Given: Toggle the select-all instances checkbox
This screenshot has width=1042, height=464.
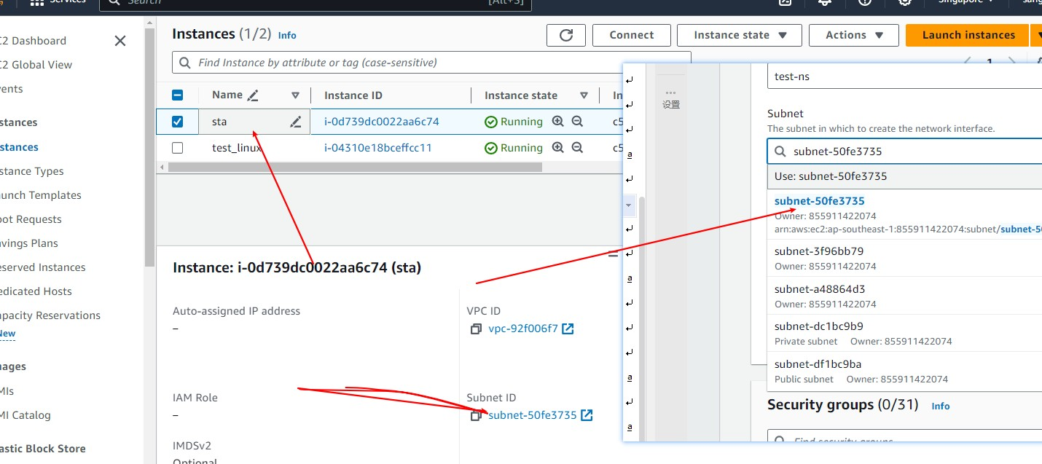Looking at the screenshot, I should 177,95.
